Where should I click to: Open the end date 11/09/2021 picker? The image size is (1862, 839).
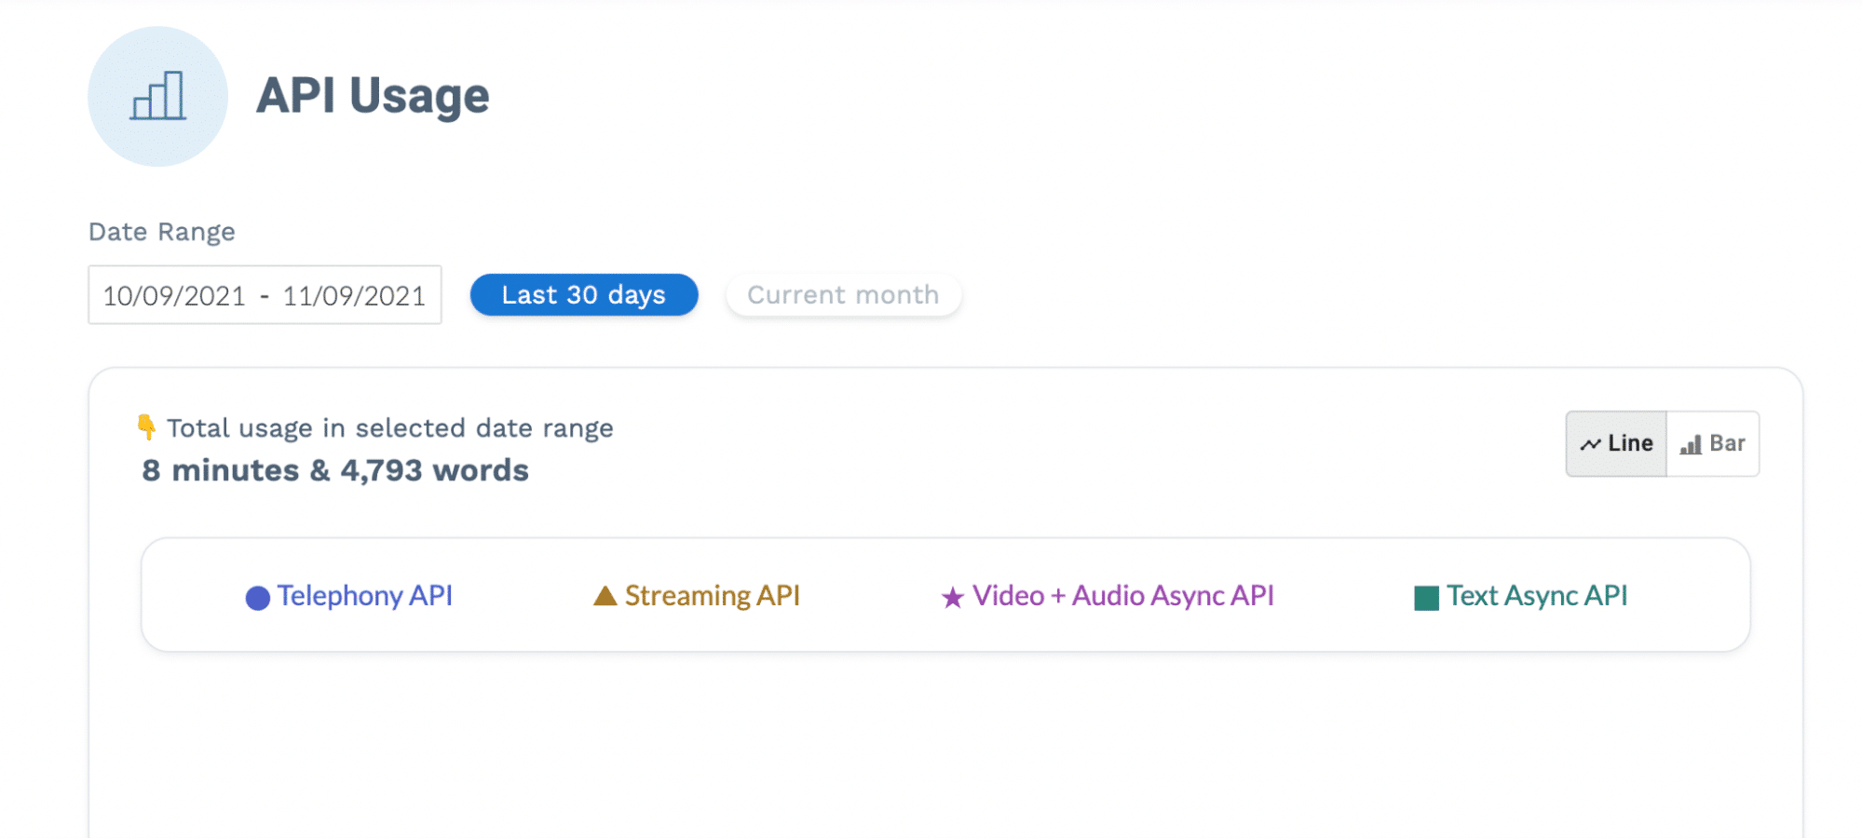(354, 296)
